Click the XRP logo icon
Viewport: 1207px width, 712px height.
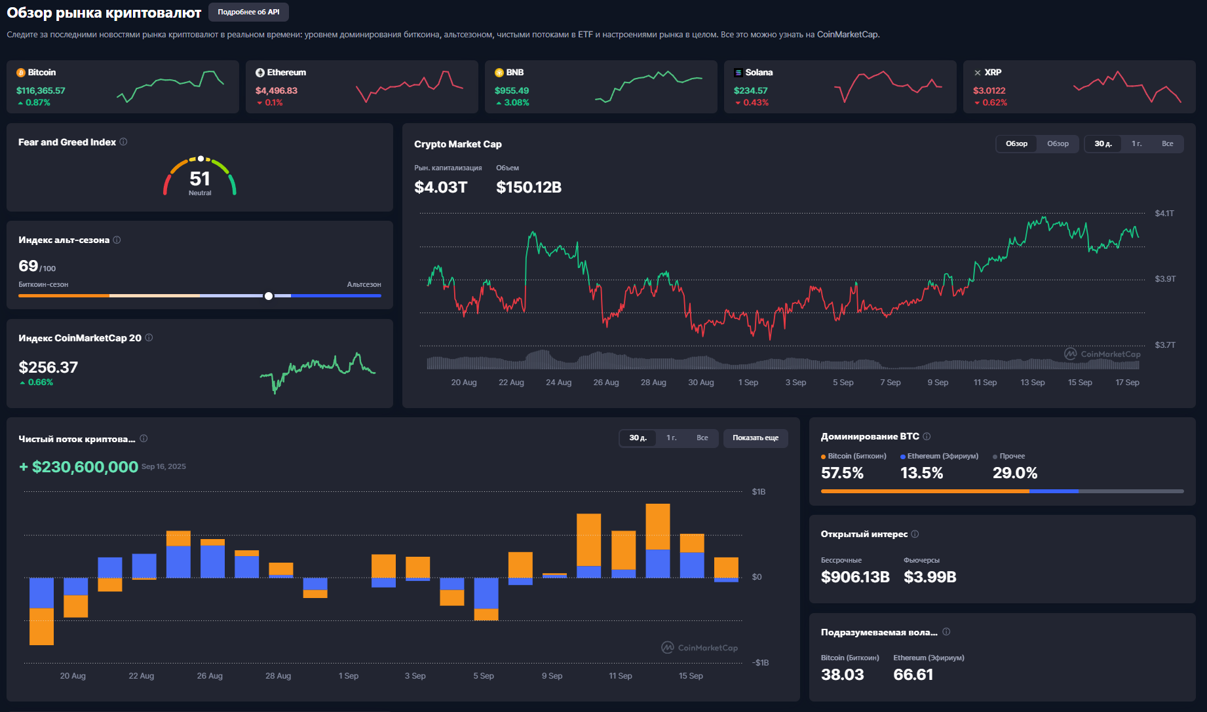(x=978, y=73)
